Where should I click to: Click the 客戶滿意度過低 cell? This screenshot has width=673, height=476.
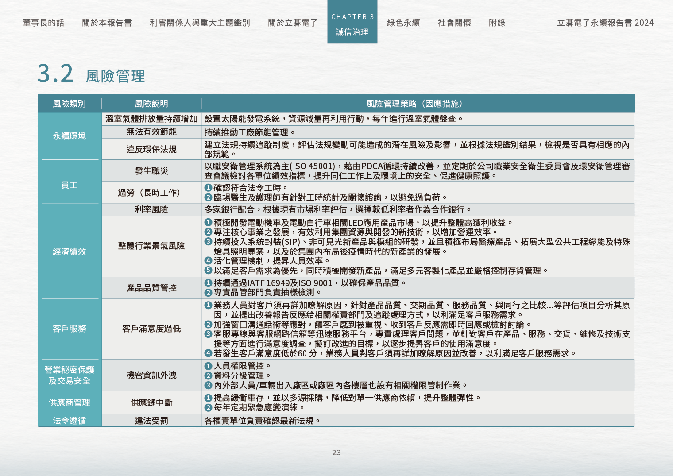pos(151,329)
